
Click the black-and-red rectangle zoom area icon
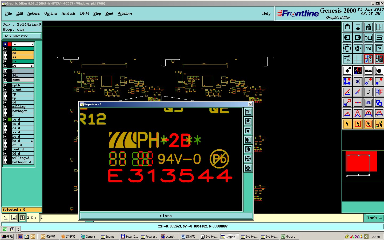(358, 71)
